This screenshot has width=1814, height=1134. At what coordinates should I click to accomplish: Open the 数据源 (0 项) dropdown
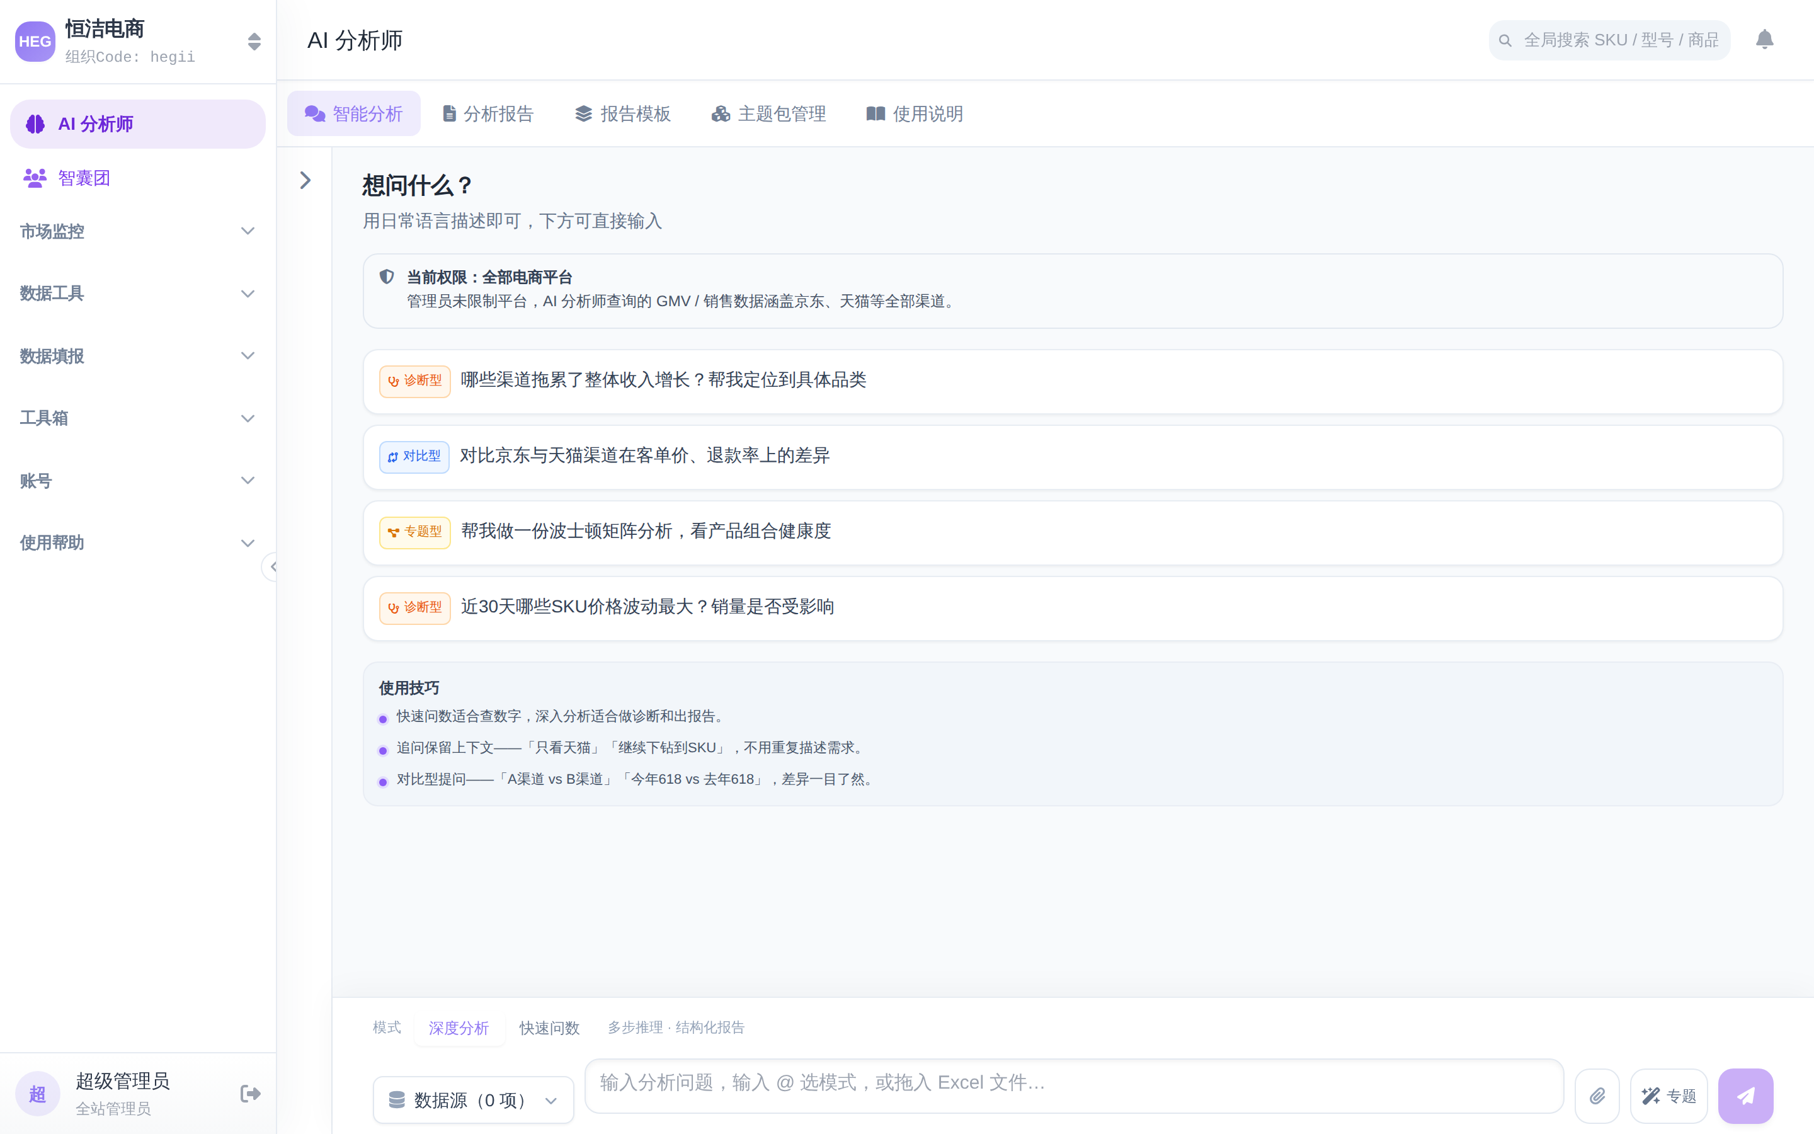click(x=474, y=1100)
